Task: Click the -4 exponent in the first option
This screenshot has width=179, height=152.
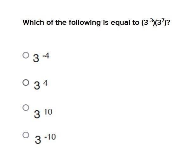Action: 46,56
